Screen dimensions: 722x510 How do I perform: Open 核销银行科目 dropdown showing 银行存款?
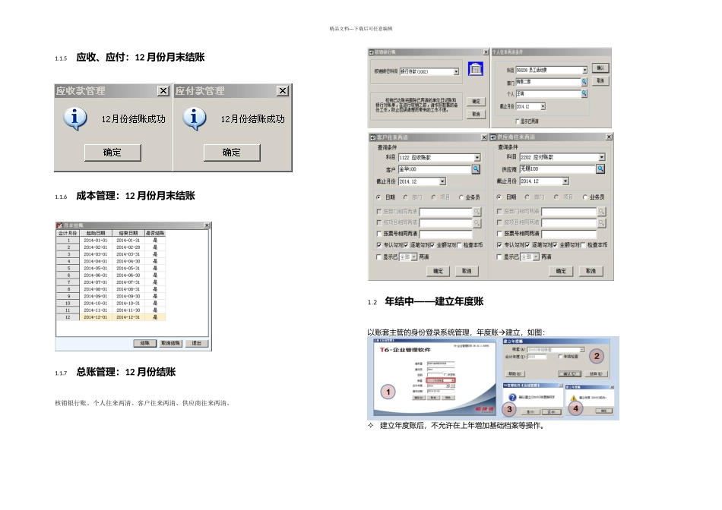[456, 72]
